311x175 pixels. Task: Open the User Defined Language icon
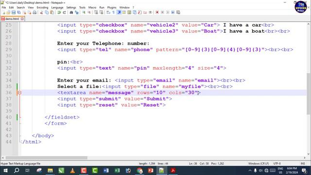(124, 12)
